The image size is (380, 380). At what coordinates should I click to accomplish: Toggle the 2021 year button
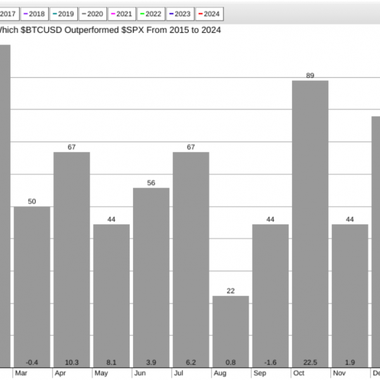coord(122,14)
